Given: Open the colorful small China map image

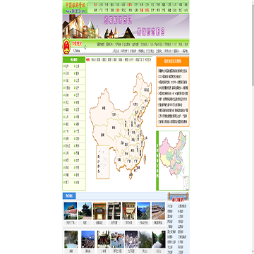Looking at the screenshot, I should [x=174, y=161].
